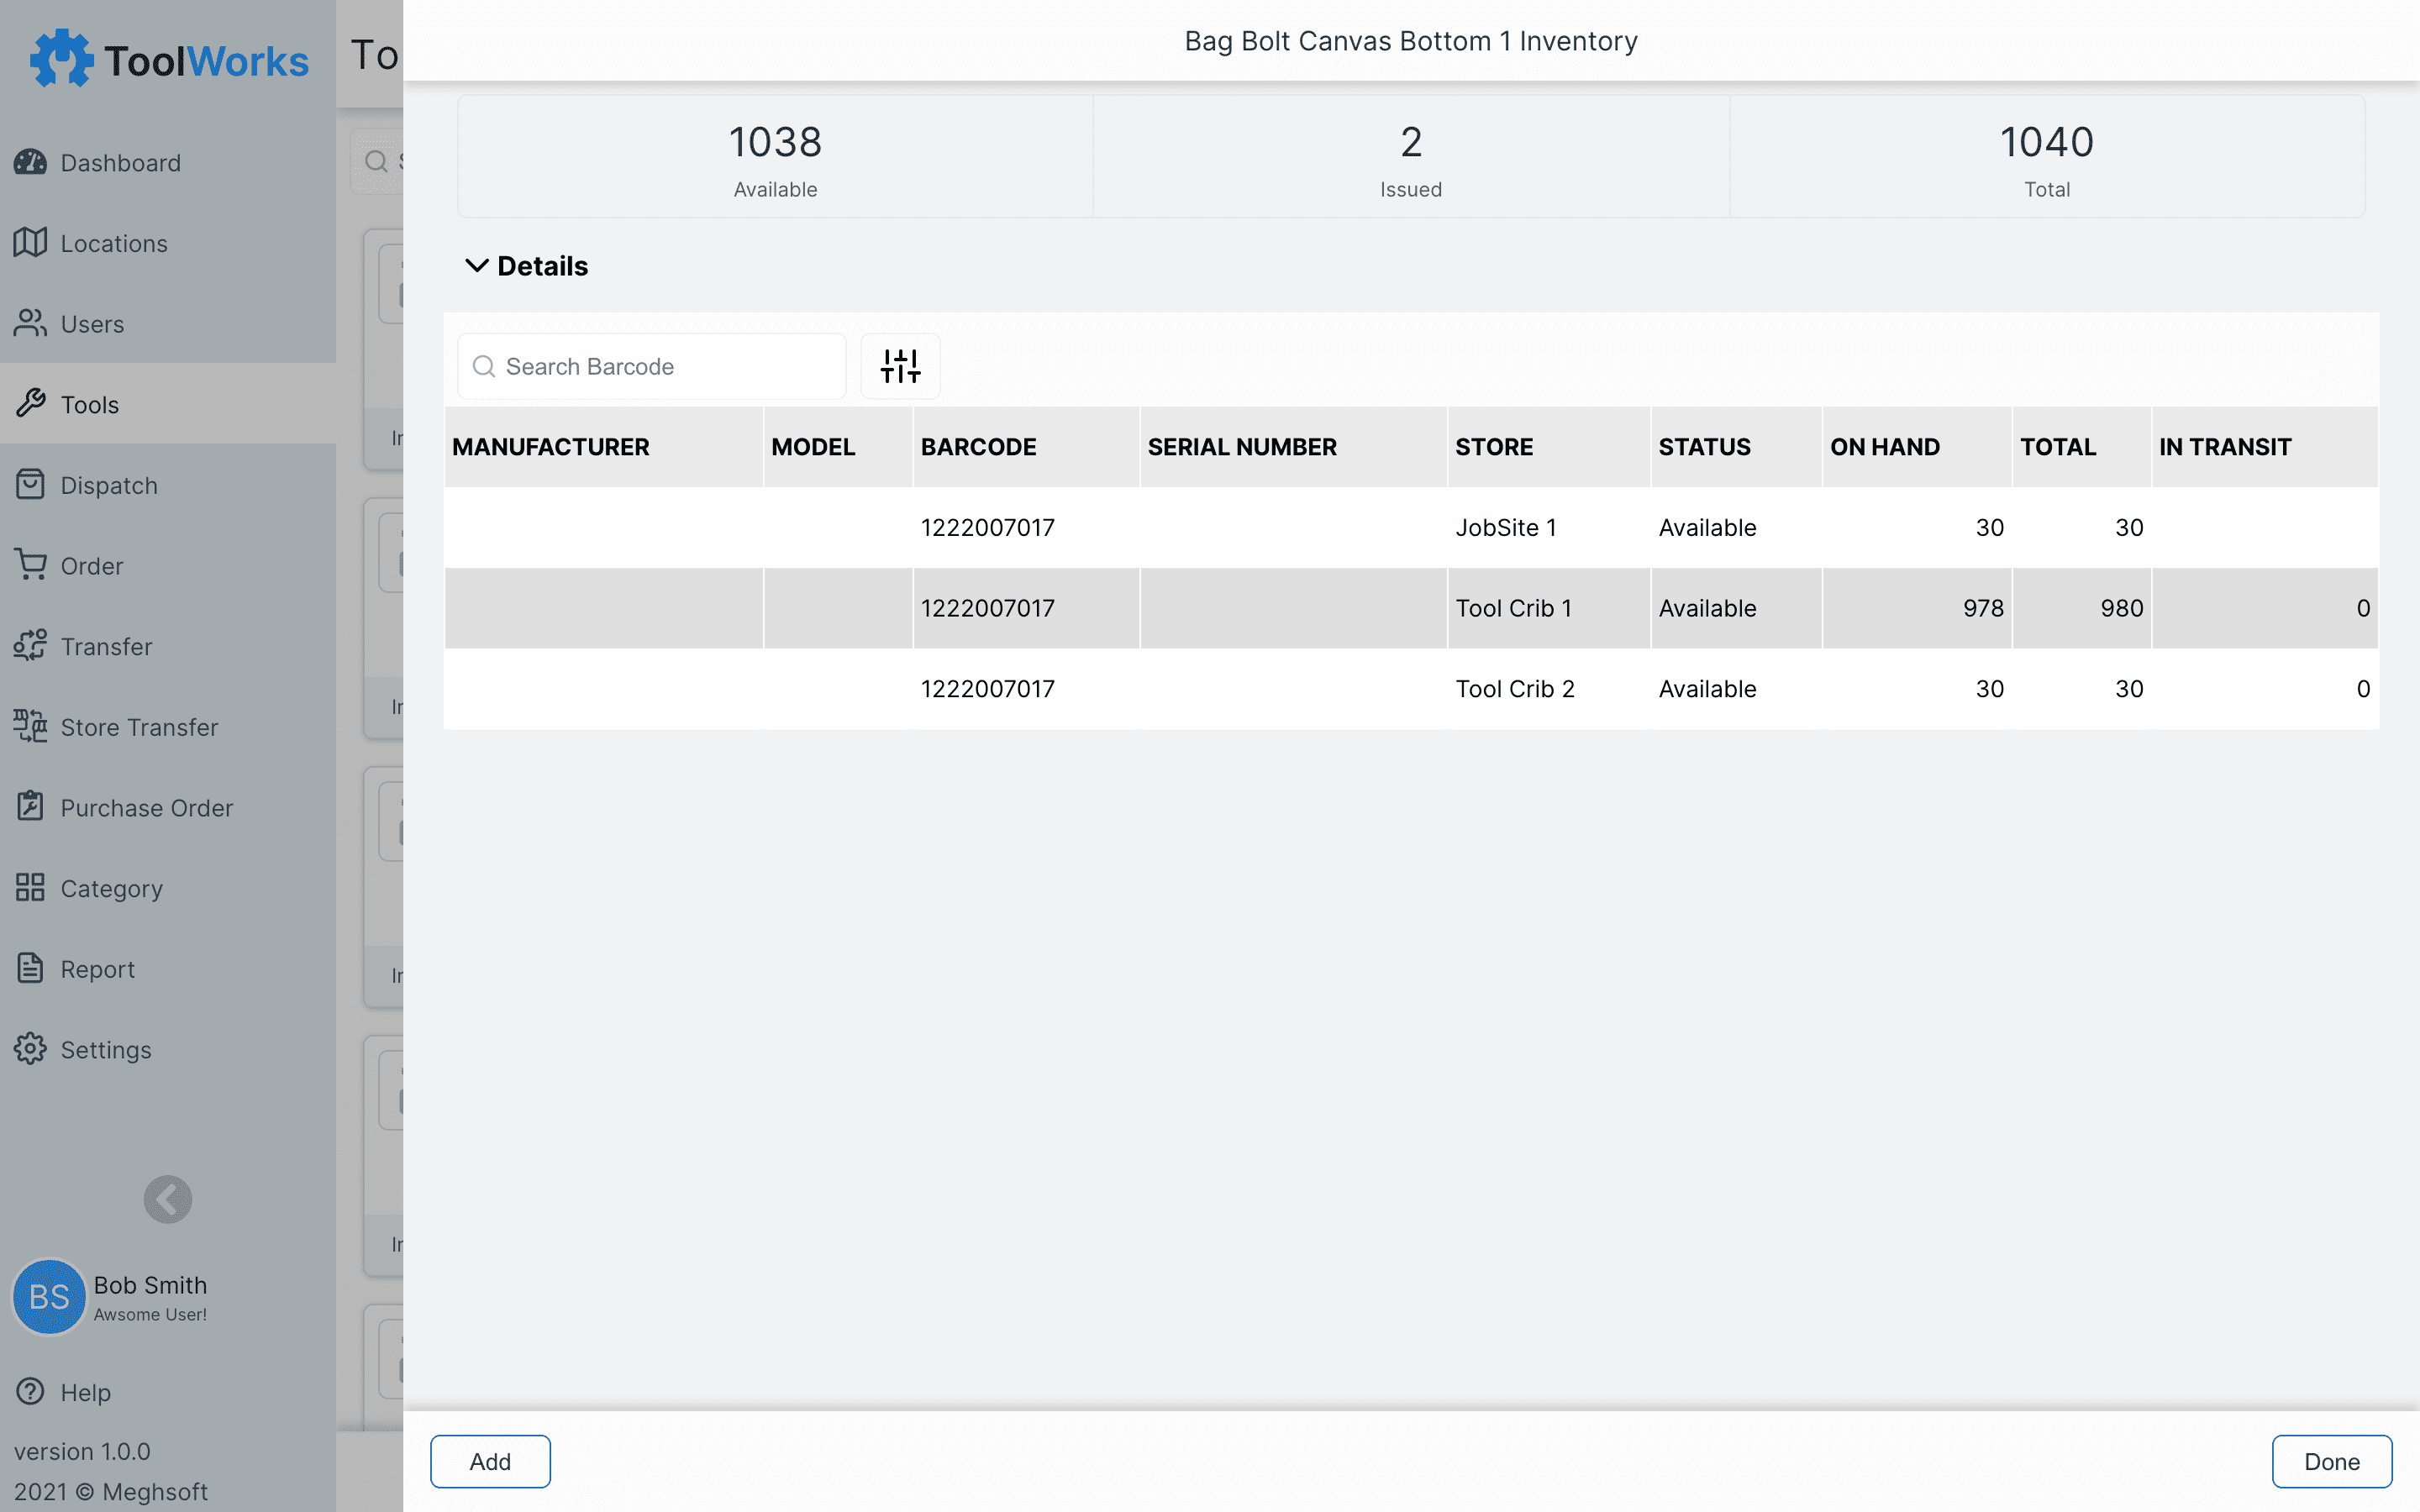This screenshot has height=1512, width=2420.
Task: Select the Transfer sidebar icon
Action: (x=30, y=646)
